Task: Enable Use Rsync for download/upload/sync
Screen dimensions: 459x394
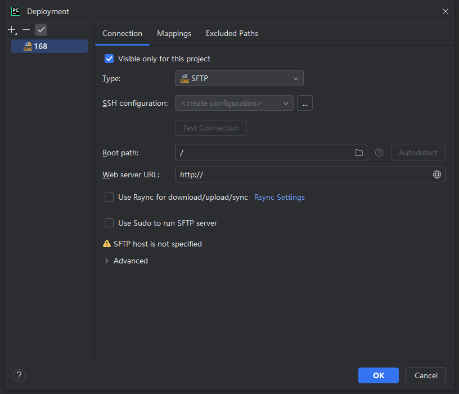Action: (x=109, y=197)
